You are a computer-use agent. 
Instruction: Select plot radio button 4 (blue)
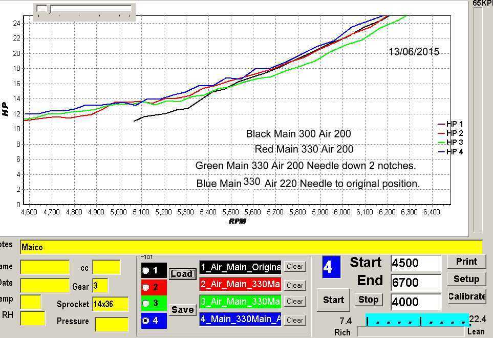coord(146,321)
